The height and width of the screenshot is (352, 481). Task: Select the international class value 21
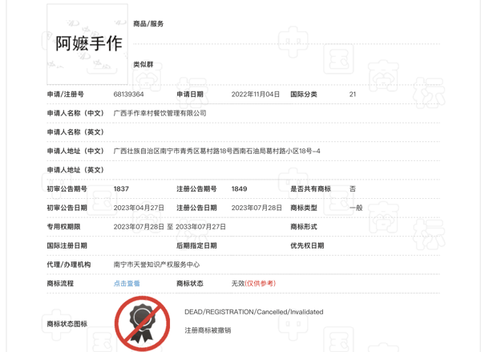[x=353, y=95]
